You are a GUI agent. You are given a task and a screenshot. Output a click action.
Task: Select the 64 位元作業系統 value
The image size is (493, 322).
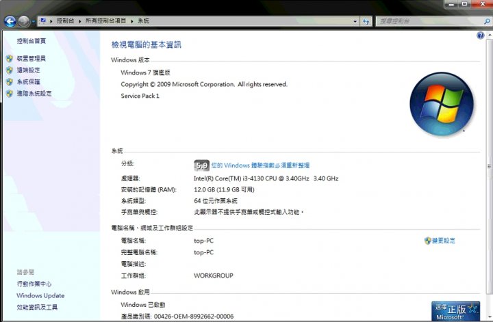[x=216, y=201]
